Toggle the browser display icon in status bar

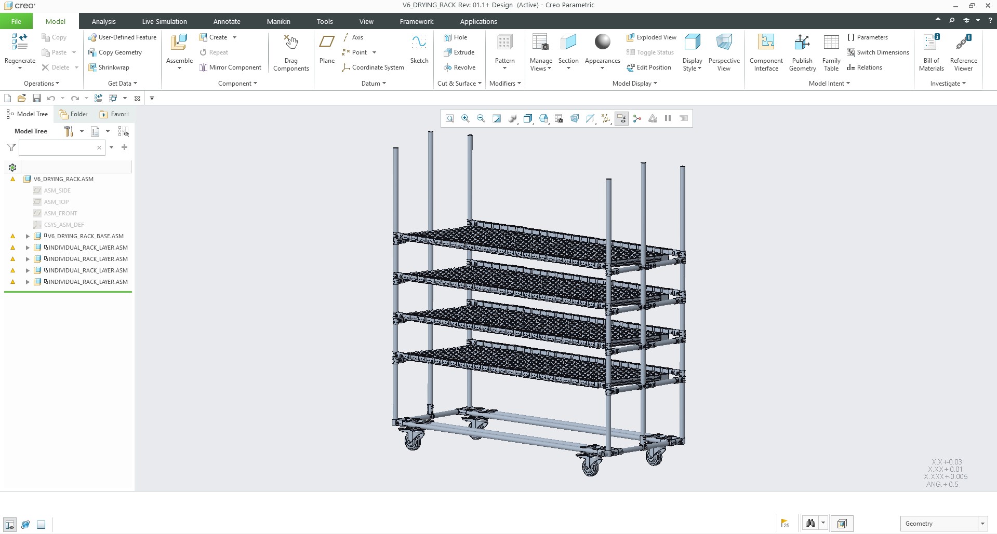[25, 524]
